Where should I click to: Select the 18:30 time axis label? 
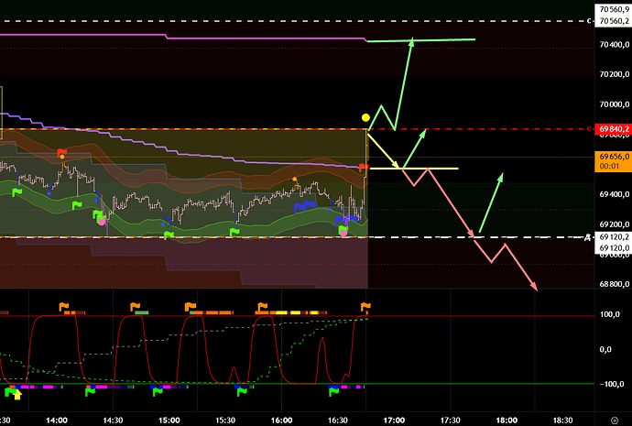(x=563, y=420)
